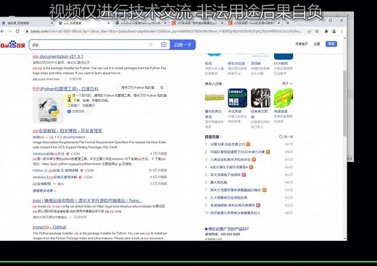Click hot search item number 2 about 5000米
Image resolution: width=377 pixels, height=266 pixels.
click(x=237, y=152)
